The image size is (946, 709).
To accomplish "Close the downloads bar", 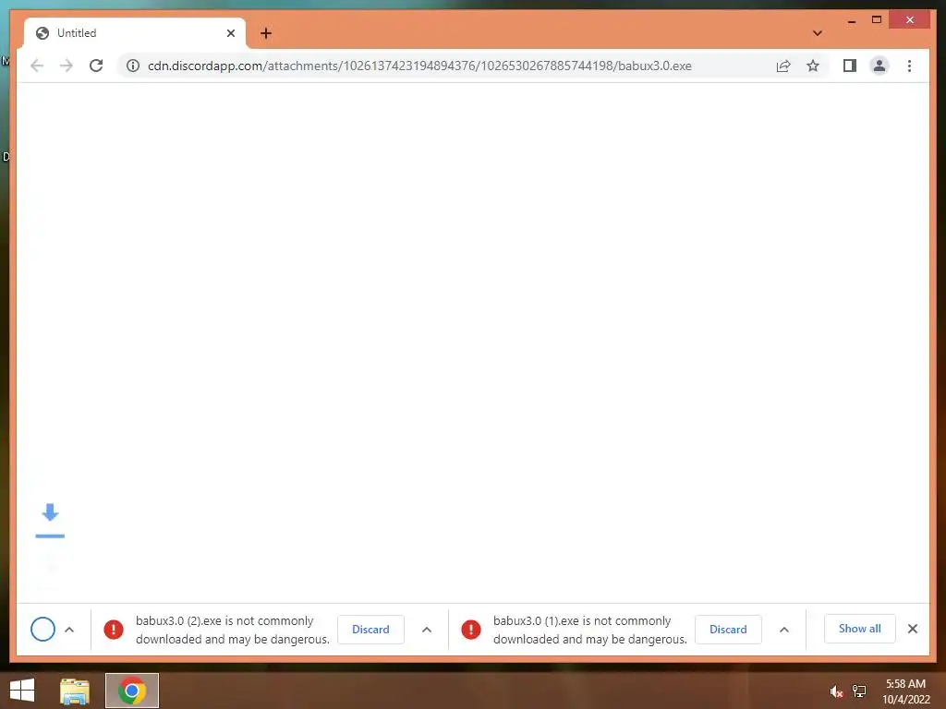I will coord(913,629).
